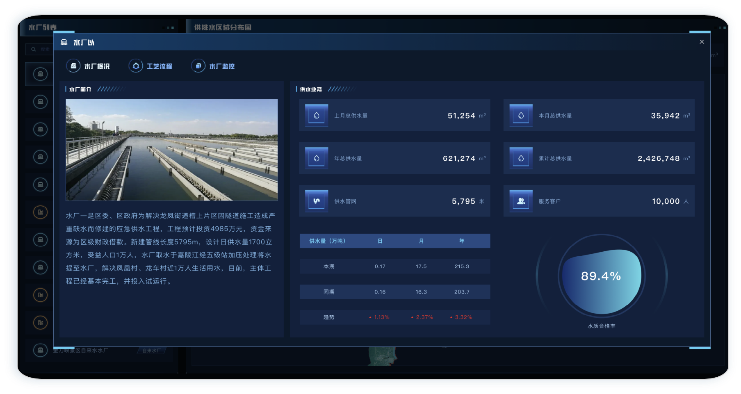Select the 月 column header in table

(421, 241)
